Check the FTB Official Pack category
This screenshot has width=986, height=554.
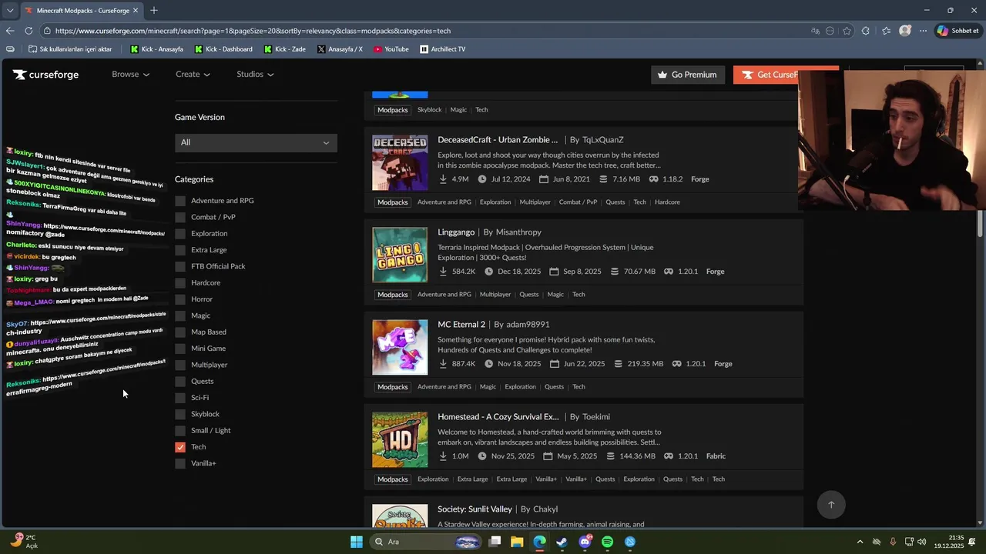pyautogui.click(x=180, y=266)
